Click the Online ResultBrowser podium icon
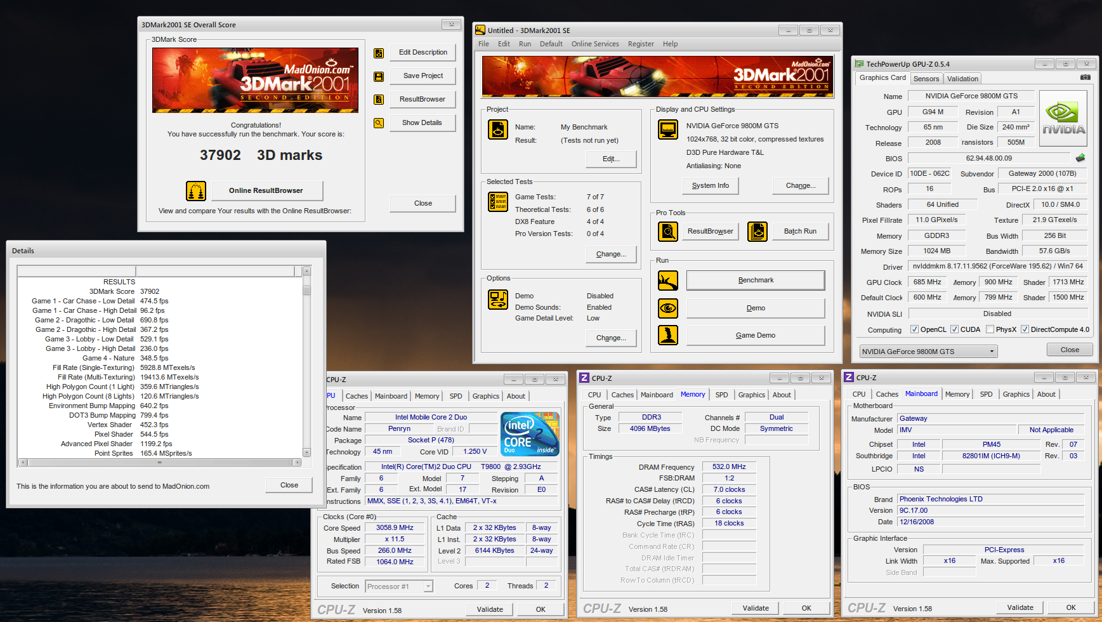The height and width of the screenshot is (622, 1102). click(x=196, y=191)
